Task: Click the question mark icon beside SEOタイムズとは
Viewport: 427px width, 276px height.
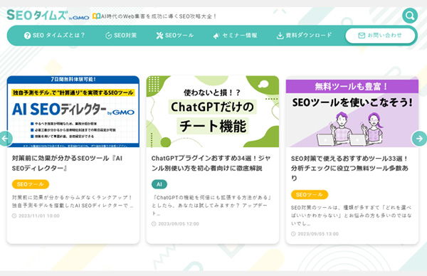Action: (27, 36)
